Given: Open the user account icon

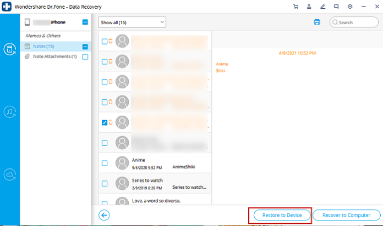Looking at the screenshot, I should click(x=309, y=7).
